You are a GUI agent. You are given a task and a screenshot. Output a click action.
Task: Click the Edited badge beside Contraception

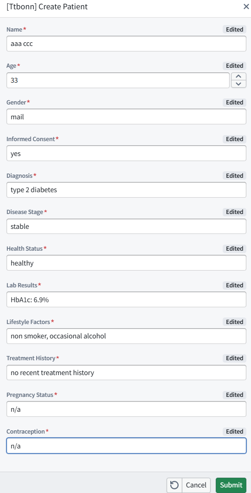(234, 431)
